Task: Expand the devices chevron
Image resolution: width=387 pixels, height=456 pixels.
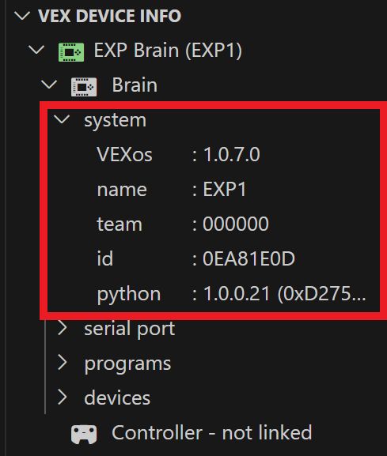Action: (63, 398)
